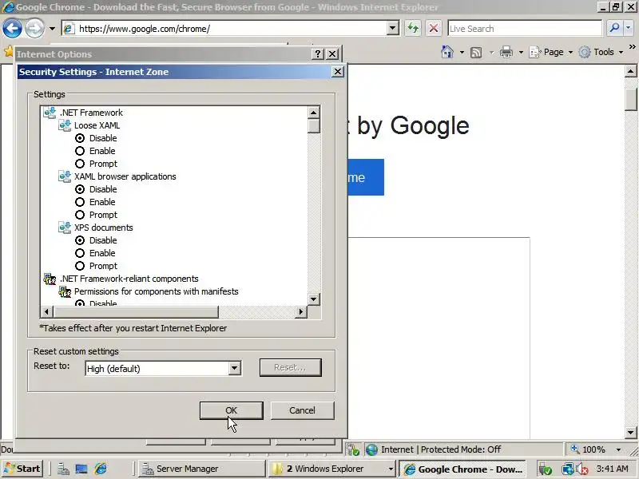Open the Tools menu
The height and width of the screenshot is (479, 639).
(601, 52)
